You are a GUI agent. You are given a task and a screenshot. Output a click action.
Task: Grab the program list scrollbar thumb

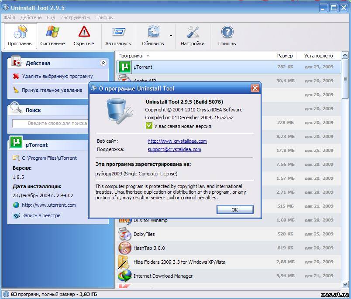pos(345,78)
